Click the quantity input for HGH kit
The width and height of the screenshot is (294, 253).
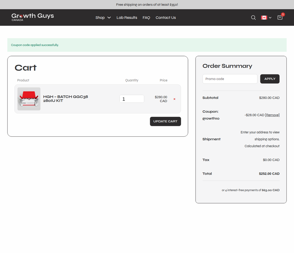[132, 99]
